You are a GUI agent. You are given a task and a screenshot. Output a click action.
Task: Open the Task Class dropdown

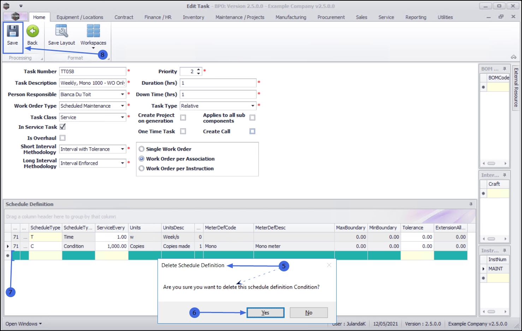tap(123, 117)
